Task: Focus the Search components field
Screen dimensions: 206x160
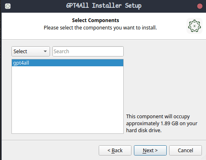Action: (x=88, y=52)
